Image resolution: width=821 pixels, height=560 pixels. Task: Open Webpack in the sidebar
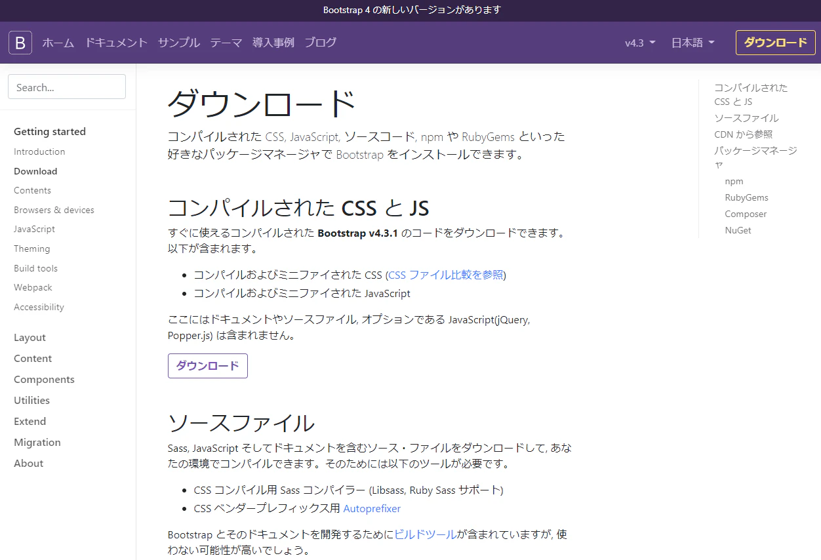coord(33,287)
